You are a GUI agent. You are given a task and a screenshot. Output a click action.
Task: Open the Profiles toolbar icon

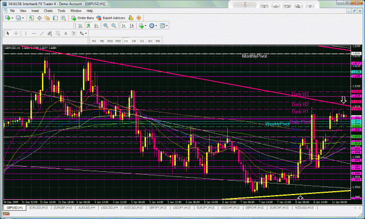click(x=18, y=18)
